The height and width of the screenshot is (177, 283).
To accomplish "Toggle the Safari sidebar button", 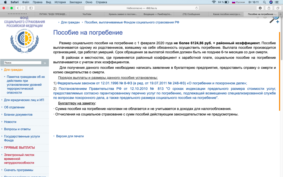I will 31,8.
